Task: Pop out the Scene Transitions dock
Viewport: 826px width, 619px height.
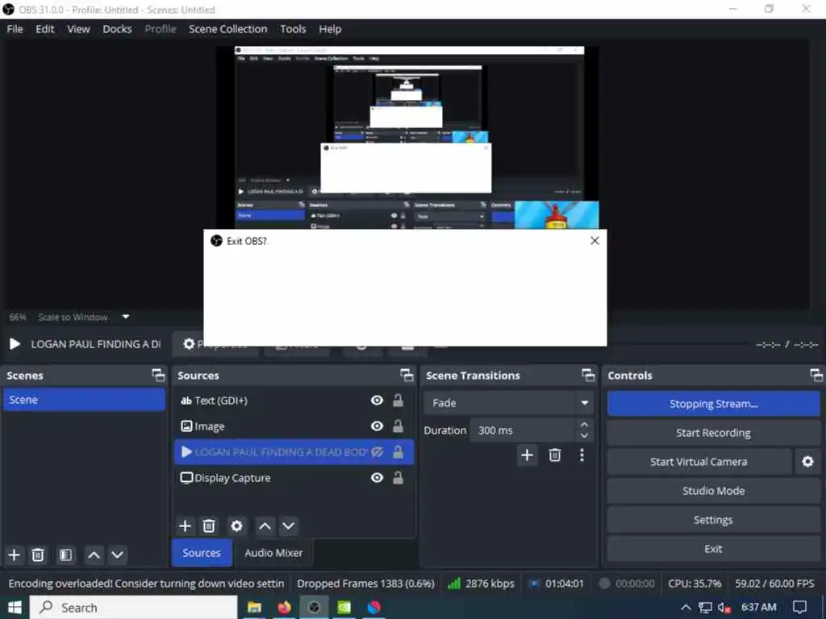Action: 588,376
